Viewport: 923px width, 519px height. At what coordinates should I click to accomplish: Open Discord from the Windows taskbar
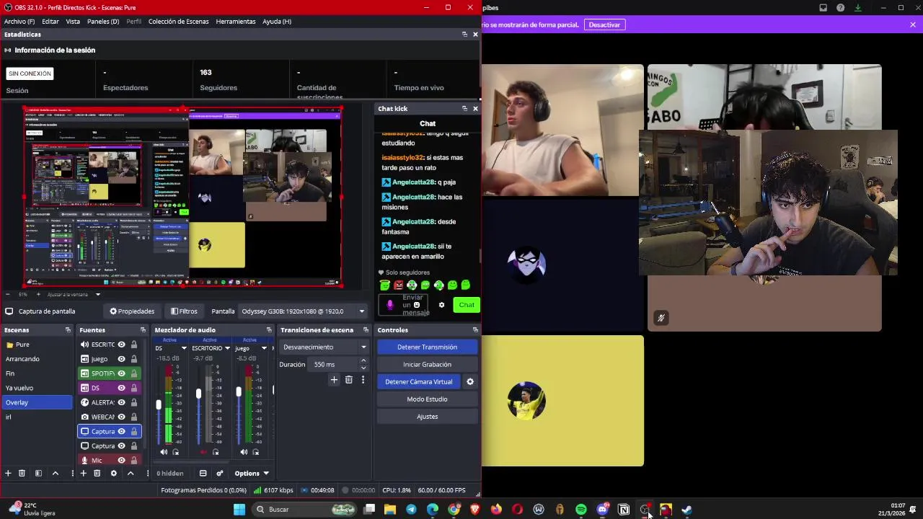(x=602, y=510)
